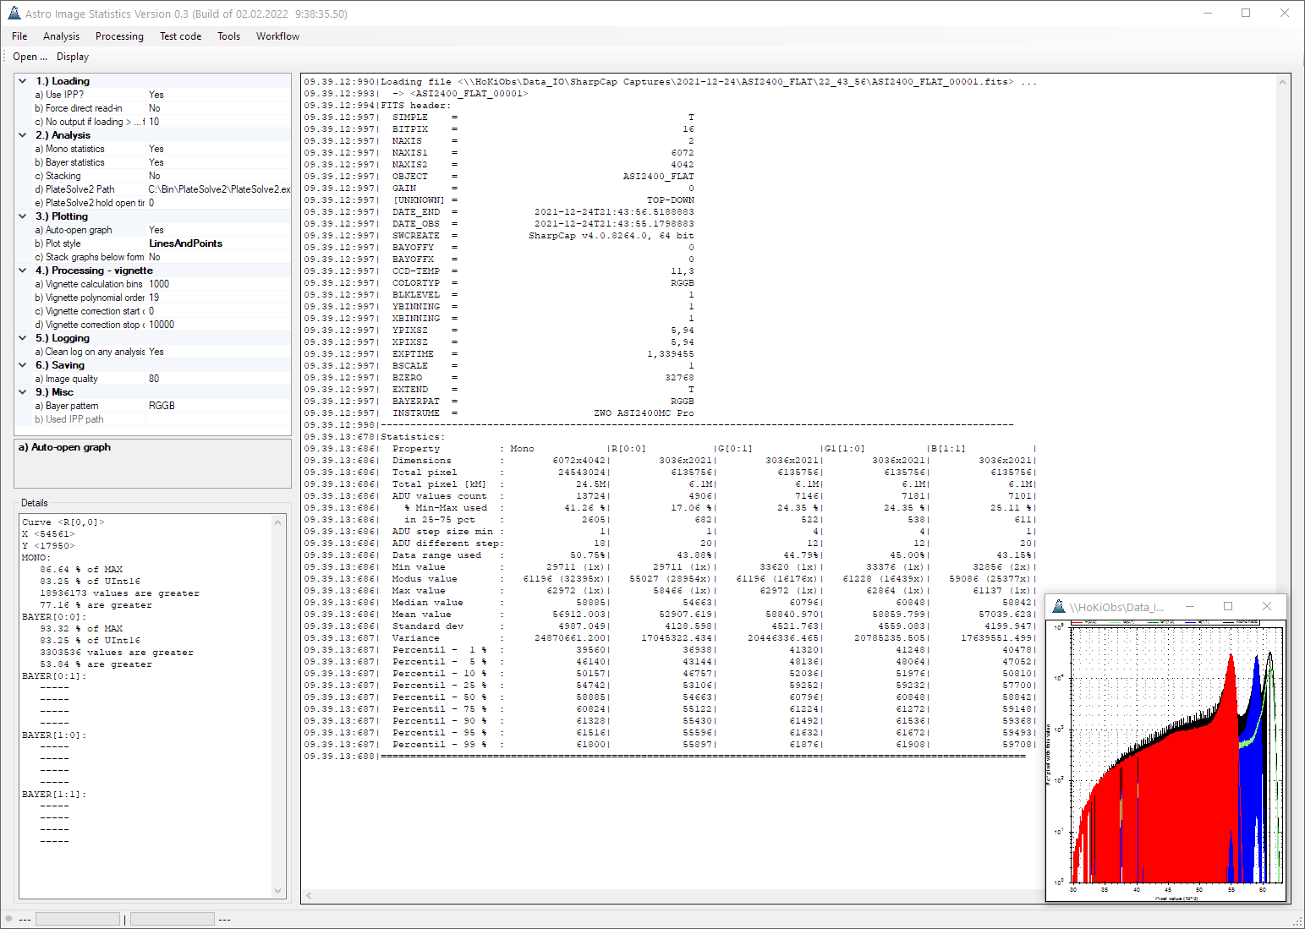The height and width of the screenshot is (929, 1305).
Task: Collapse the 9.) Misc category
Action: coord(23,392)
